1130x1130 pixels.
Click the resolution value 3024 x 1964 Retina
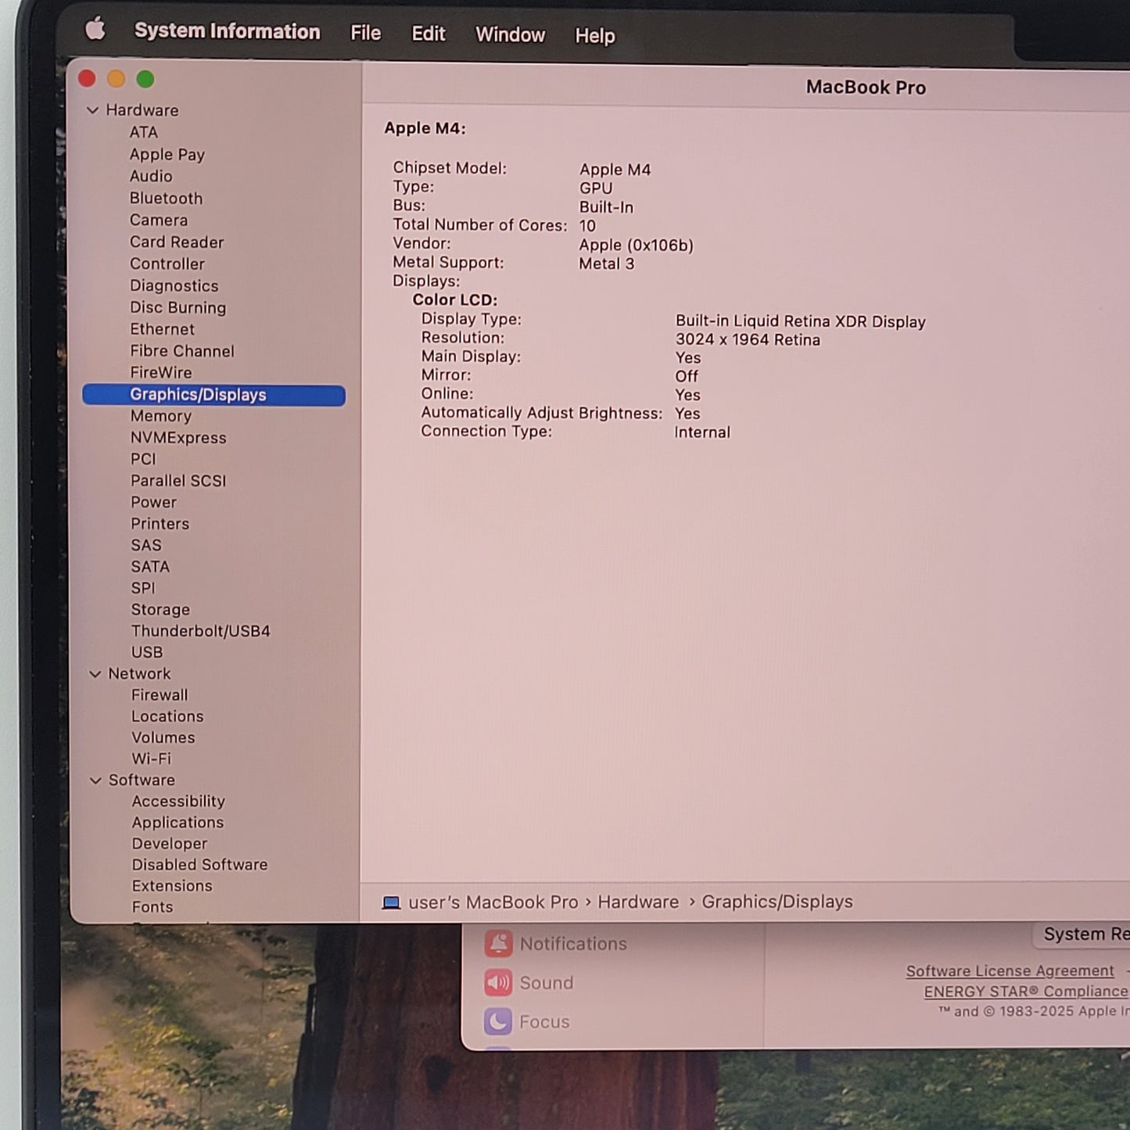click(748, 339)
